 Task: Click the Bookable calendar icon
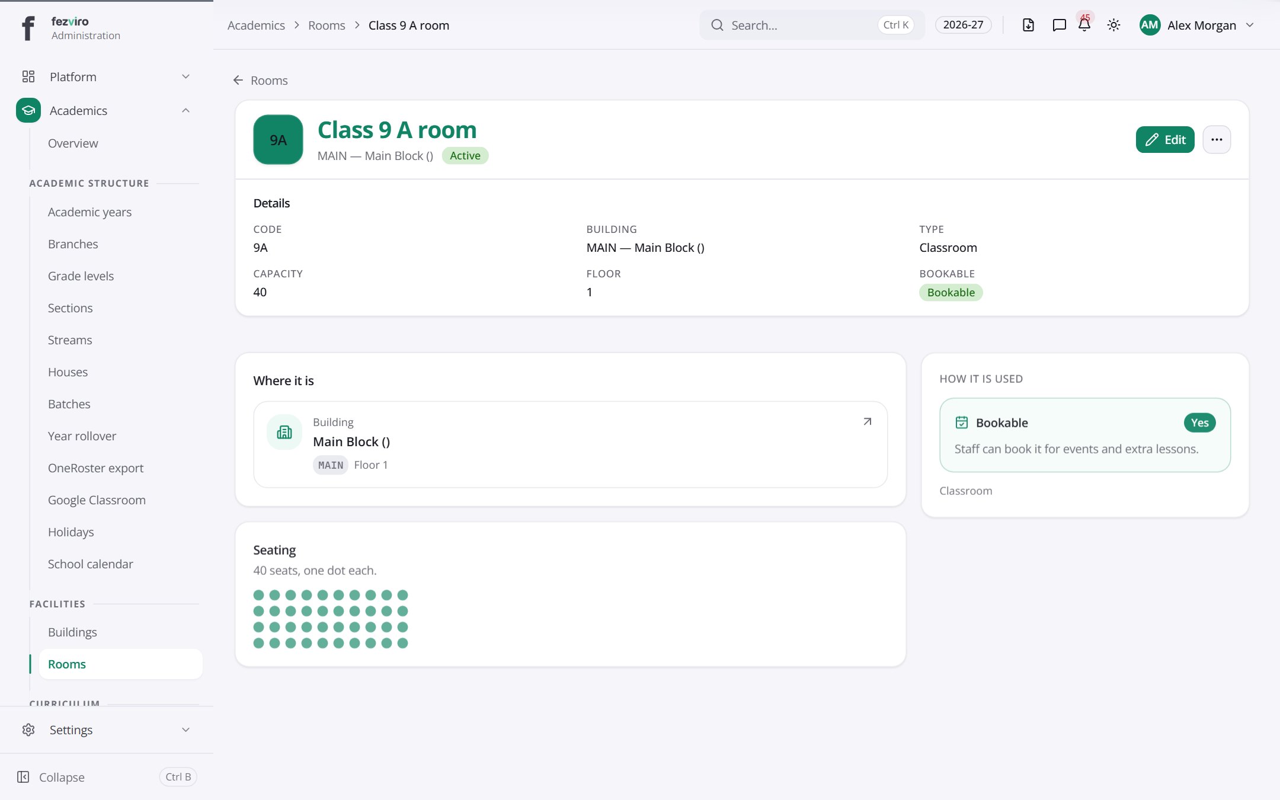pos(962,423)
